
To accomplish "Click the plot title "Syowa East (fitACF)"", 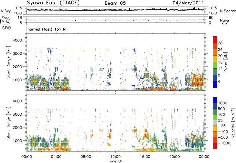I will (53, 3).
